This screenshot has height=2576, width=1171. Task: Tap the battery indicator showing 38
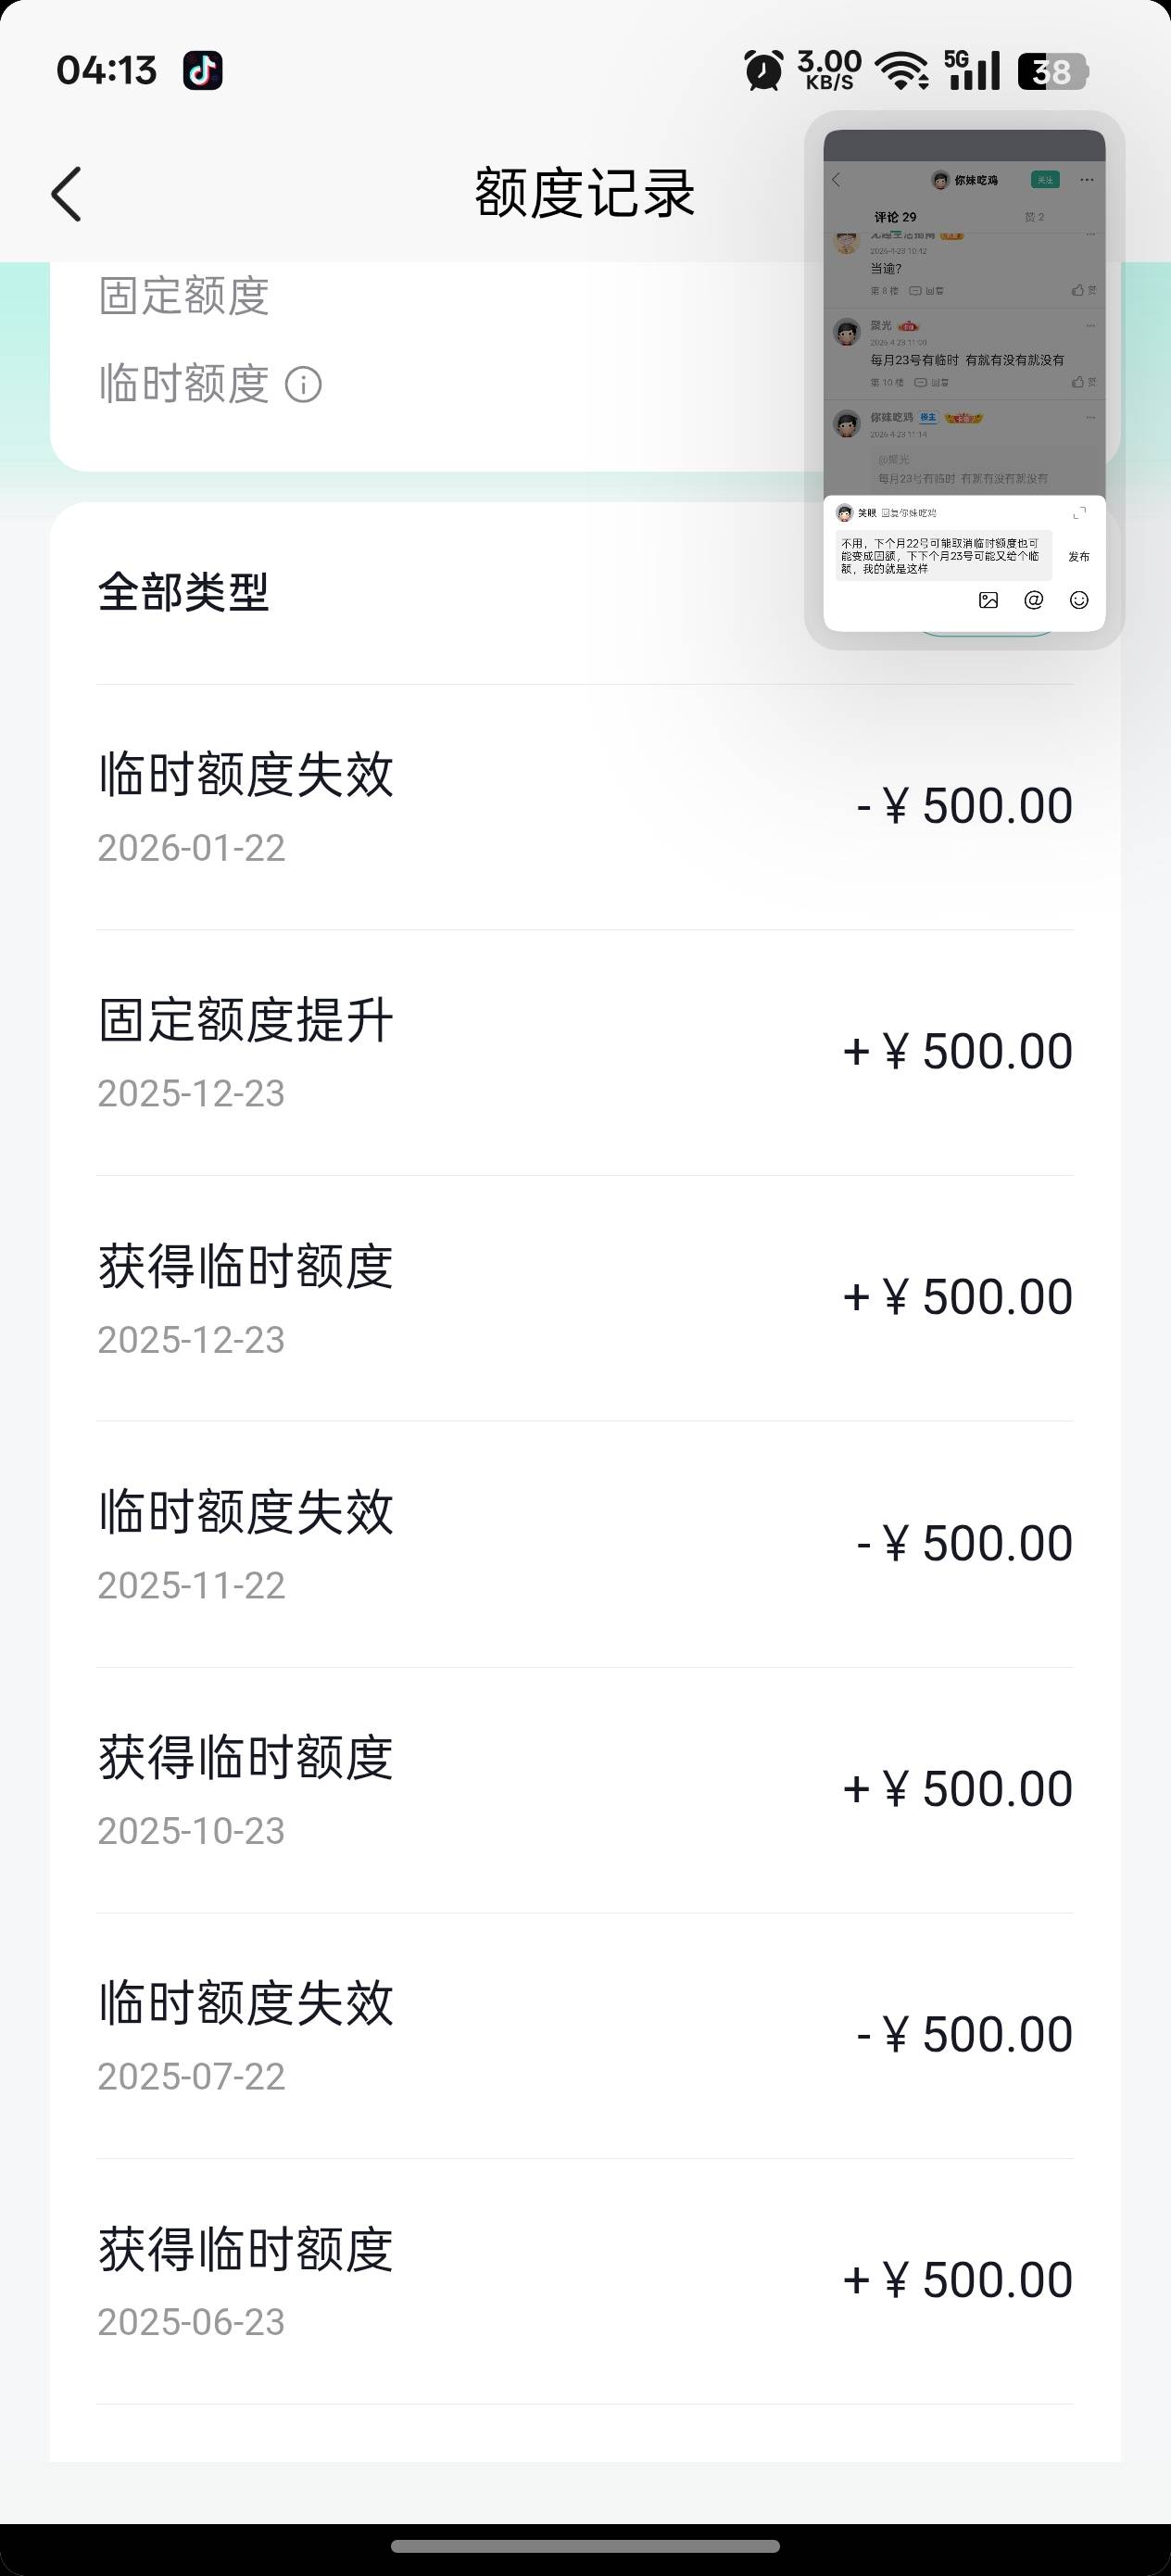pos(1052,72)
